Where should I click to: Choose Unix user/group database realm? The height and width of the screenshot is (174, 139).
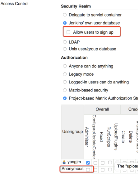click(x=65, y=49)
